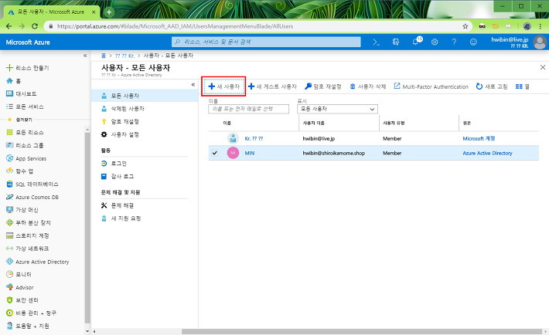Open 문제 해결 menu item
The height and width of the screenshot is (335, 549).
point(145,205)
